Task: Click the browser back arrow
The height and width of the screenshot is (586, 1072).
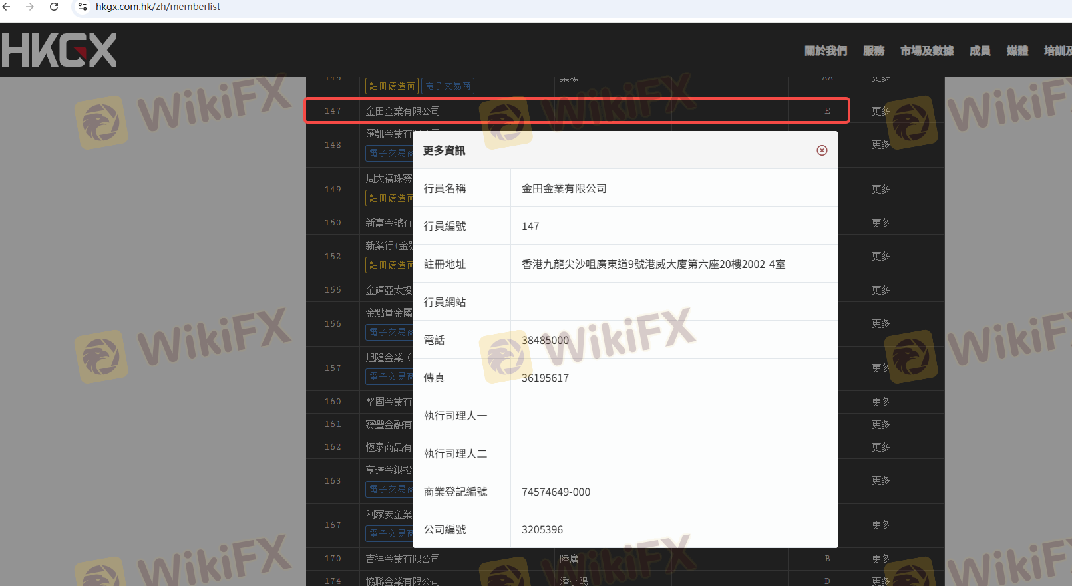Action: (x=7, y=7)
